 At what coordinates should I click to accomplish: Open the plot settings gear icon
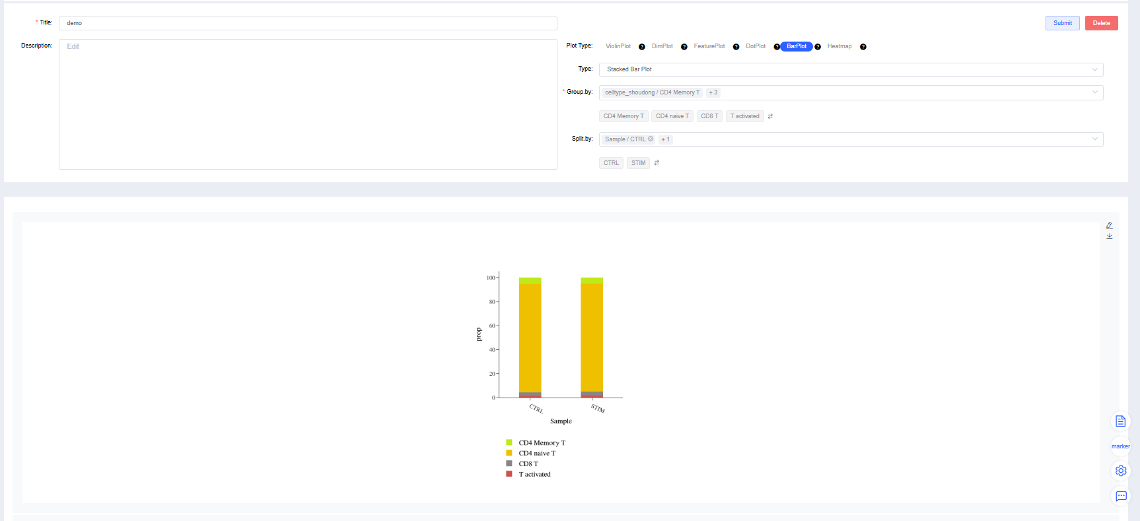pyautogui.click(x=1120, y=471)
